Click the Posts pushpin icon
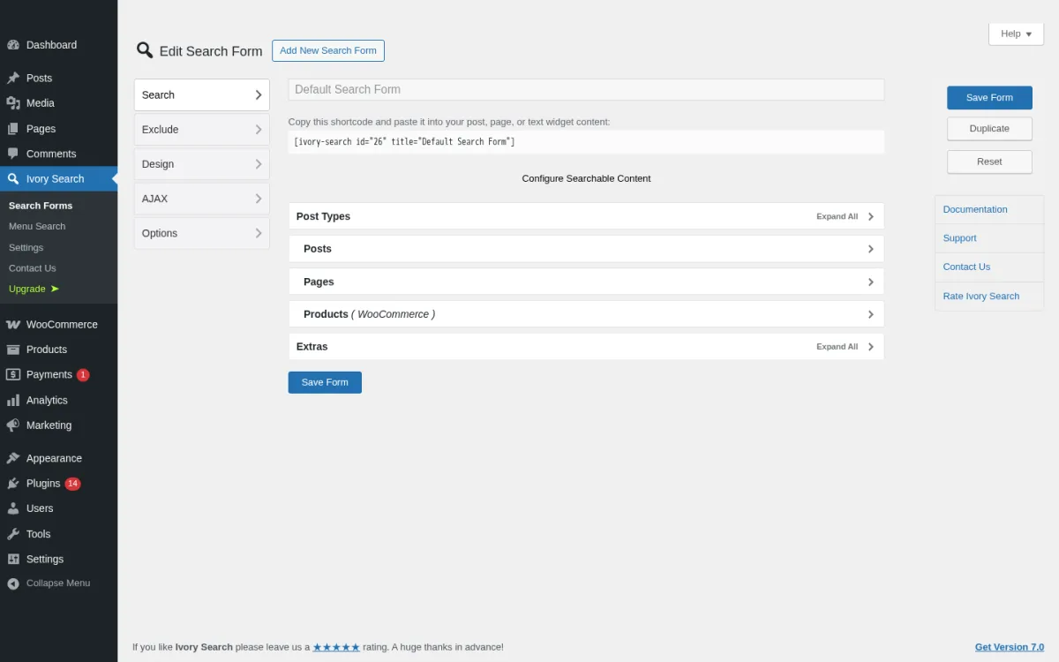Screen dimensions: 1059x662 (13, 78)
